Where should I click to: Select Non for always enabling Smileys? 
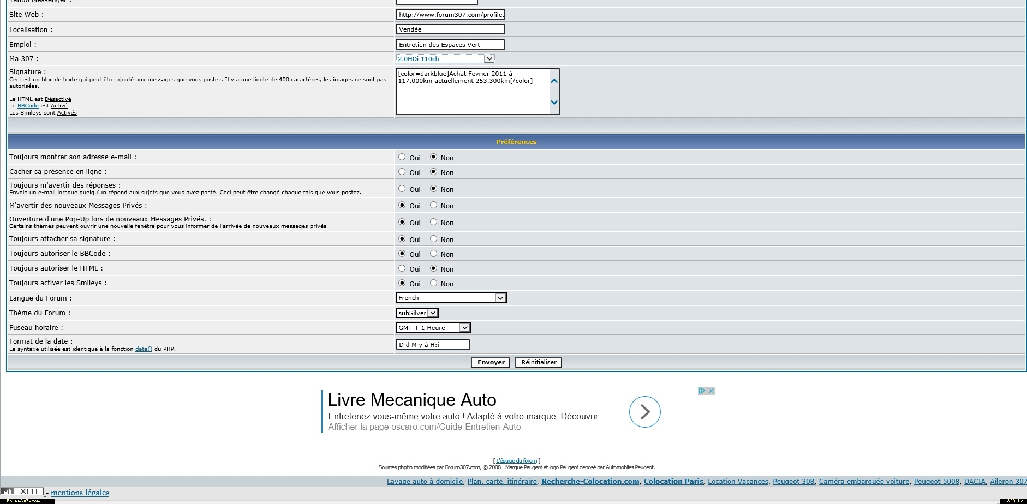point(434,283)
